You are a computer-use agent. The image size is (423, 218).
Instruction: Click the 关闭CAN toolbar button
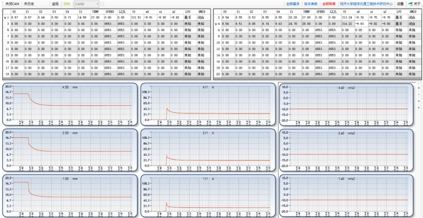(x=12, y=4)
